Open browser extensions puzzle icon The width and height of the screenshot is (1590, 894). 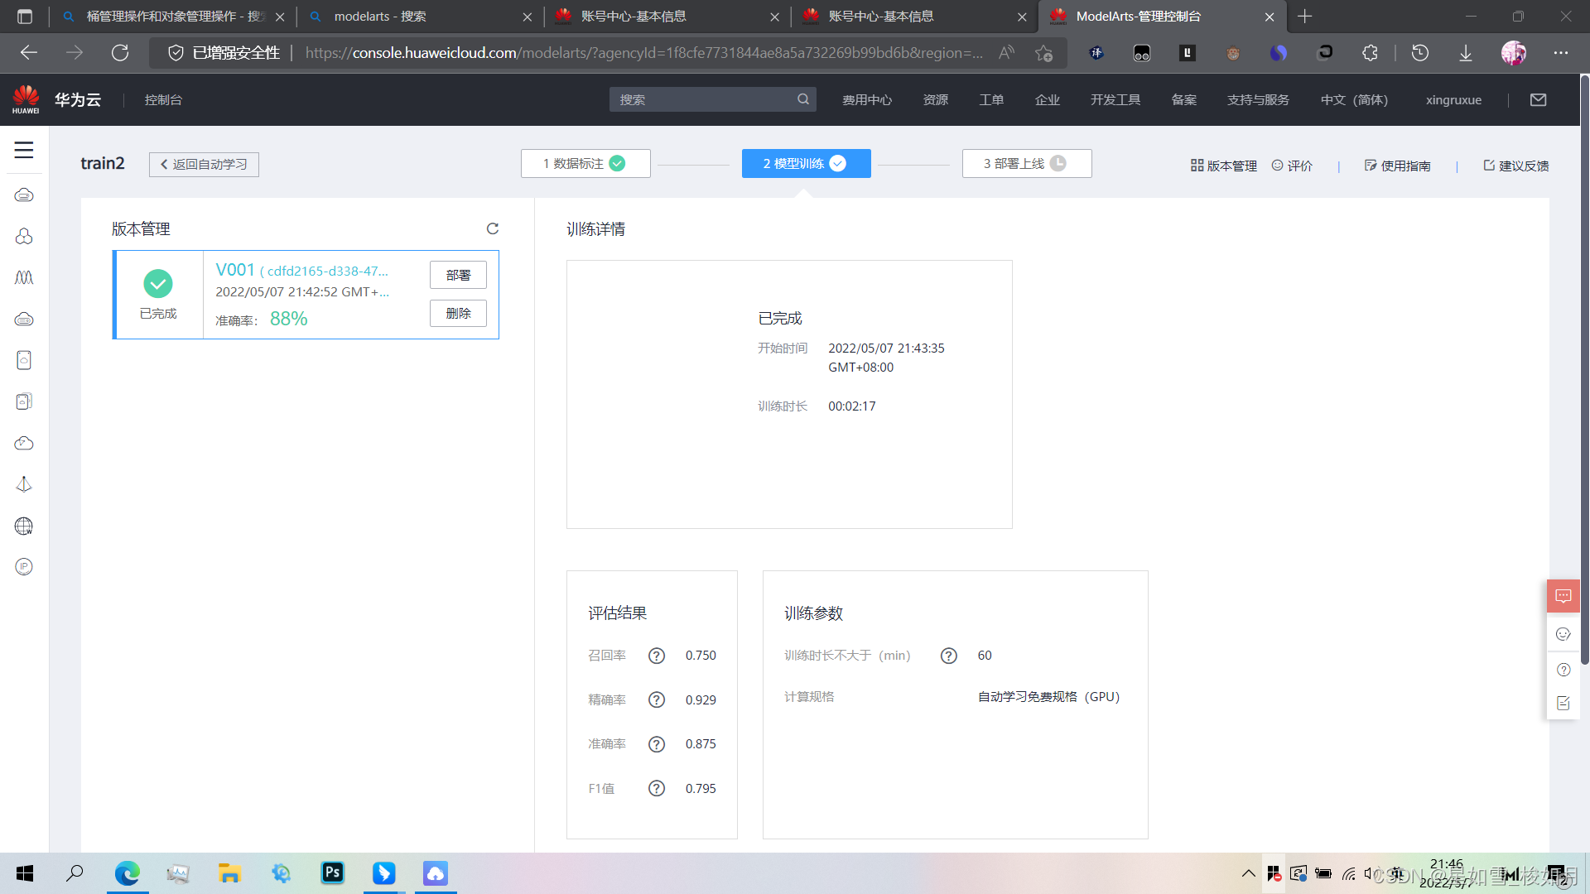1370,53
